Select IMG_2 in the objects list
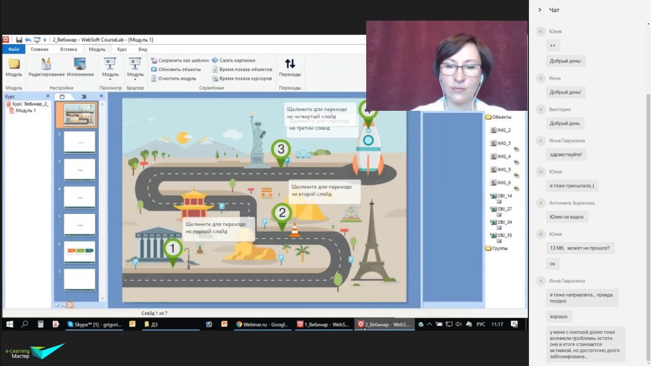 coord(500,130)
